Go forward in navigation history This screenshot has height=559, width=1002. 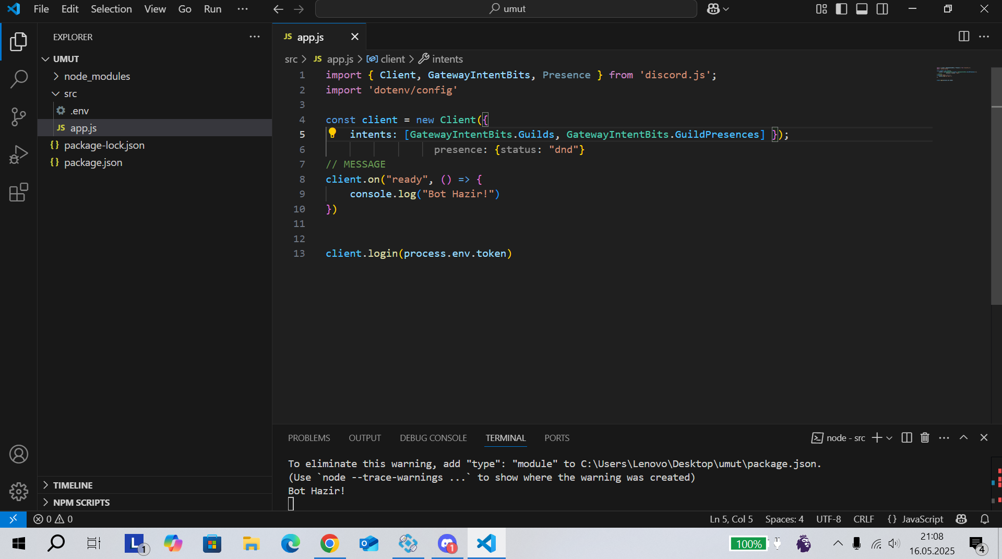tap(299, 9)
